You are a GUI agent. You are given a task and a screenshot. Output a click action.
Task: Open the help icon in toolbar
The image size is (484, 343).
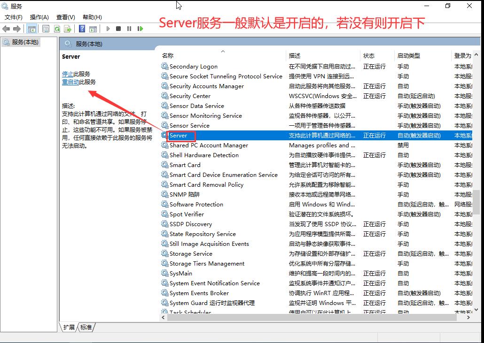pos(81,29)
